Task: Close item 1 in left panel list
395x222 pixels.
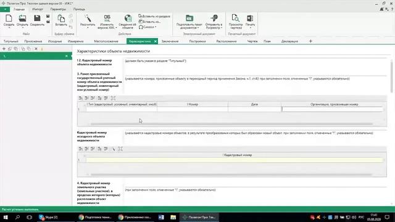Action: pyautogui.click(x=67, y=56)
